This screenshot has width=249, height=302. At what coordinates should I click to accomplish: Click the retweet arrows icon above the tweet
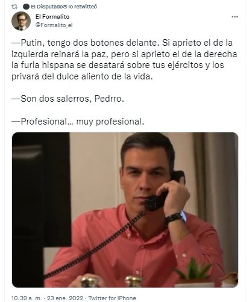coord(14,7)
